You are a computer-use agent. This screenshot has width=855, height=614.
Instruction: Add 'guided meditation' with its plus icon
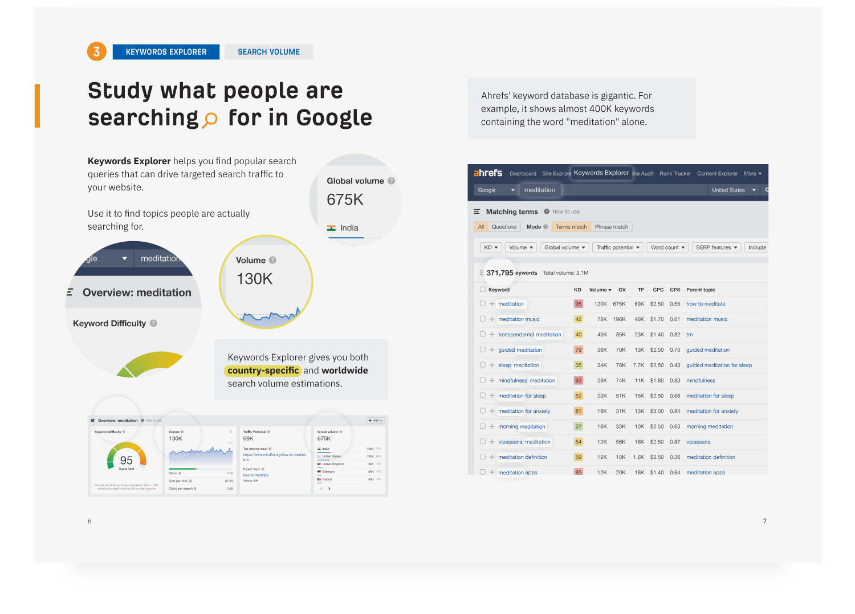tap(492, 350)
